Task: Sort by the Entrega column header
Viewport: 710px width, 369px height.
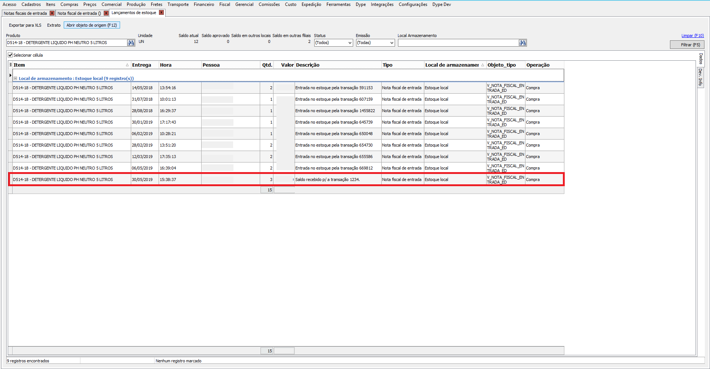Action: [x=145, y=65]
